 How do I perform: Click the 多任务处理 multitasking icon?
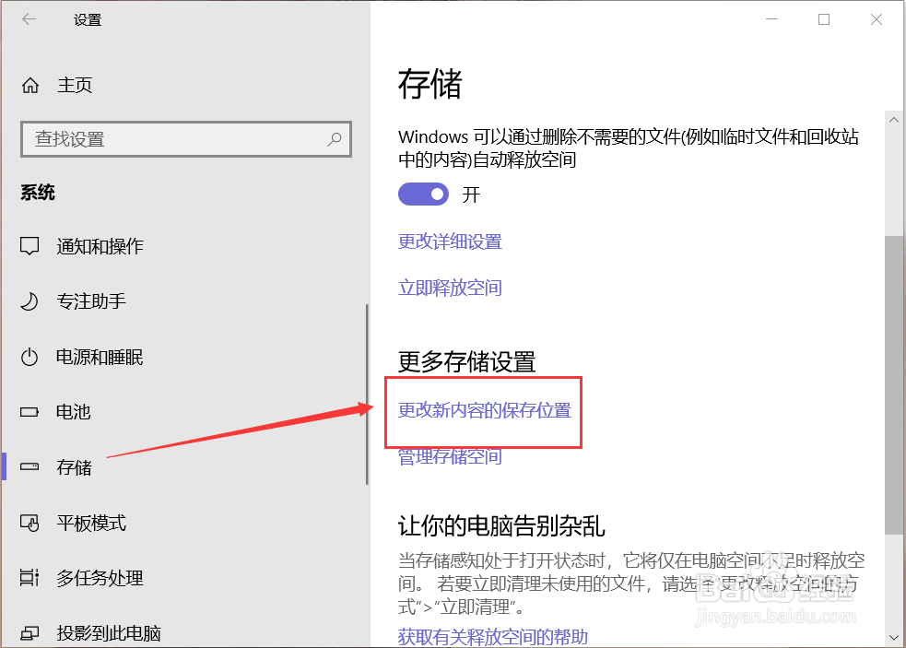[30, 578]
